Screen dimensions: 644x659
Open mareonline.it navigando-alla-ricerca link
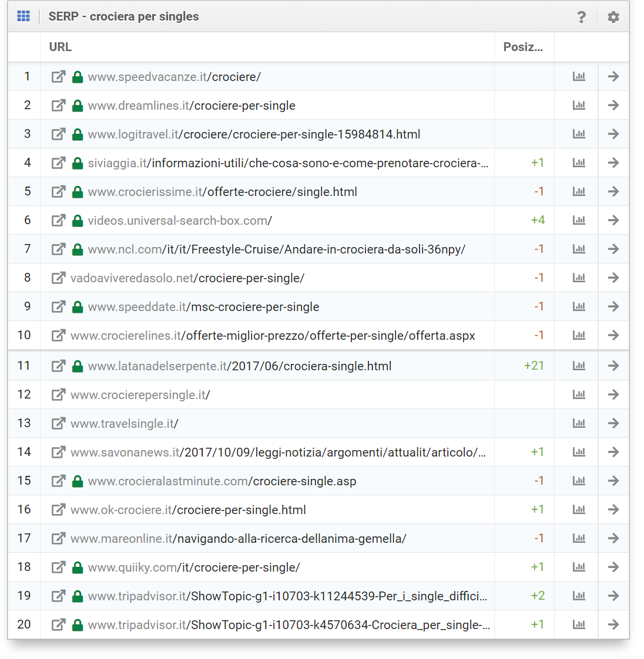238,538
